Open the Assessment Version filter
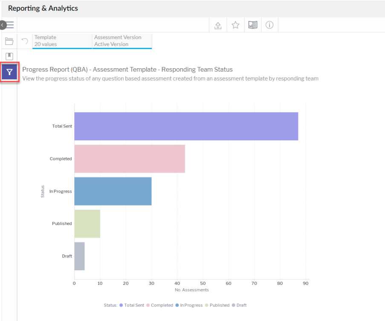The image size is (385, 321). 122,41
